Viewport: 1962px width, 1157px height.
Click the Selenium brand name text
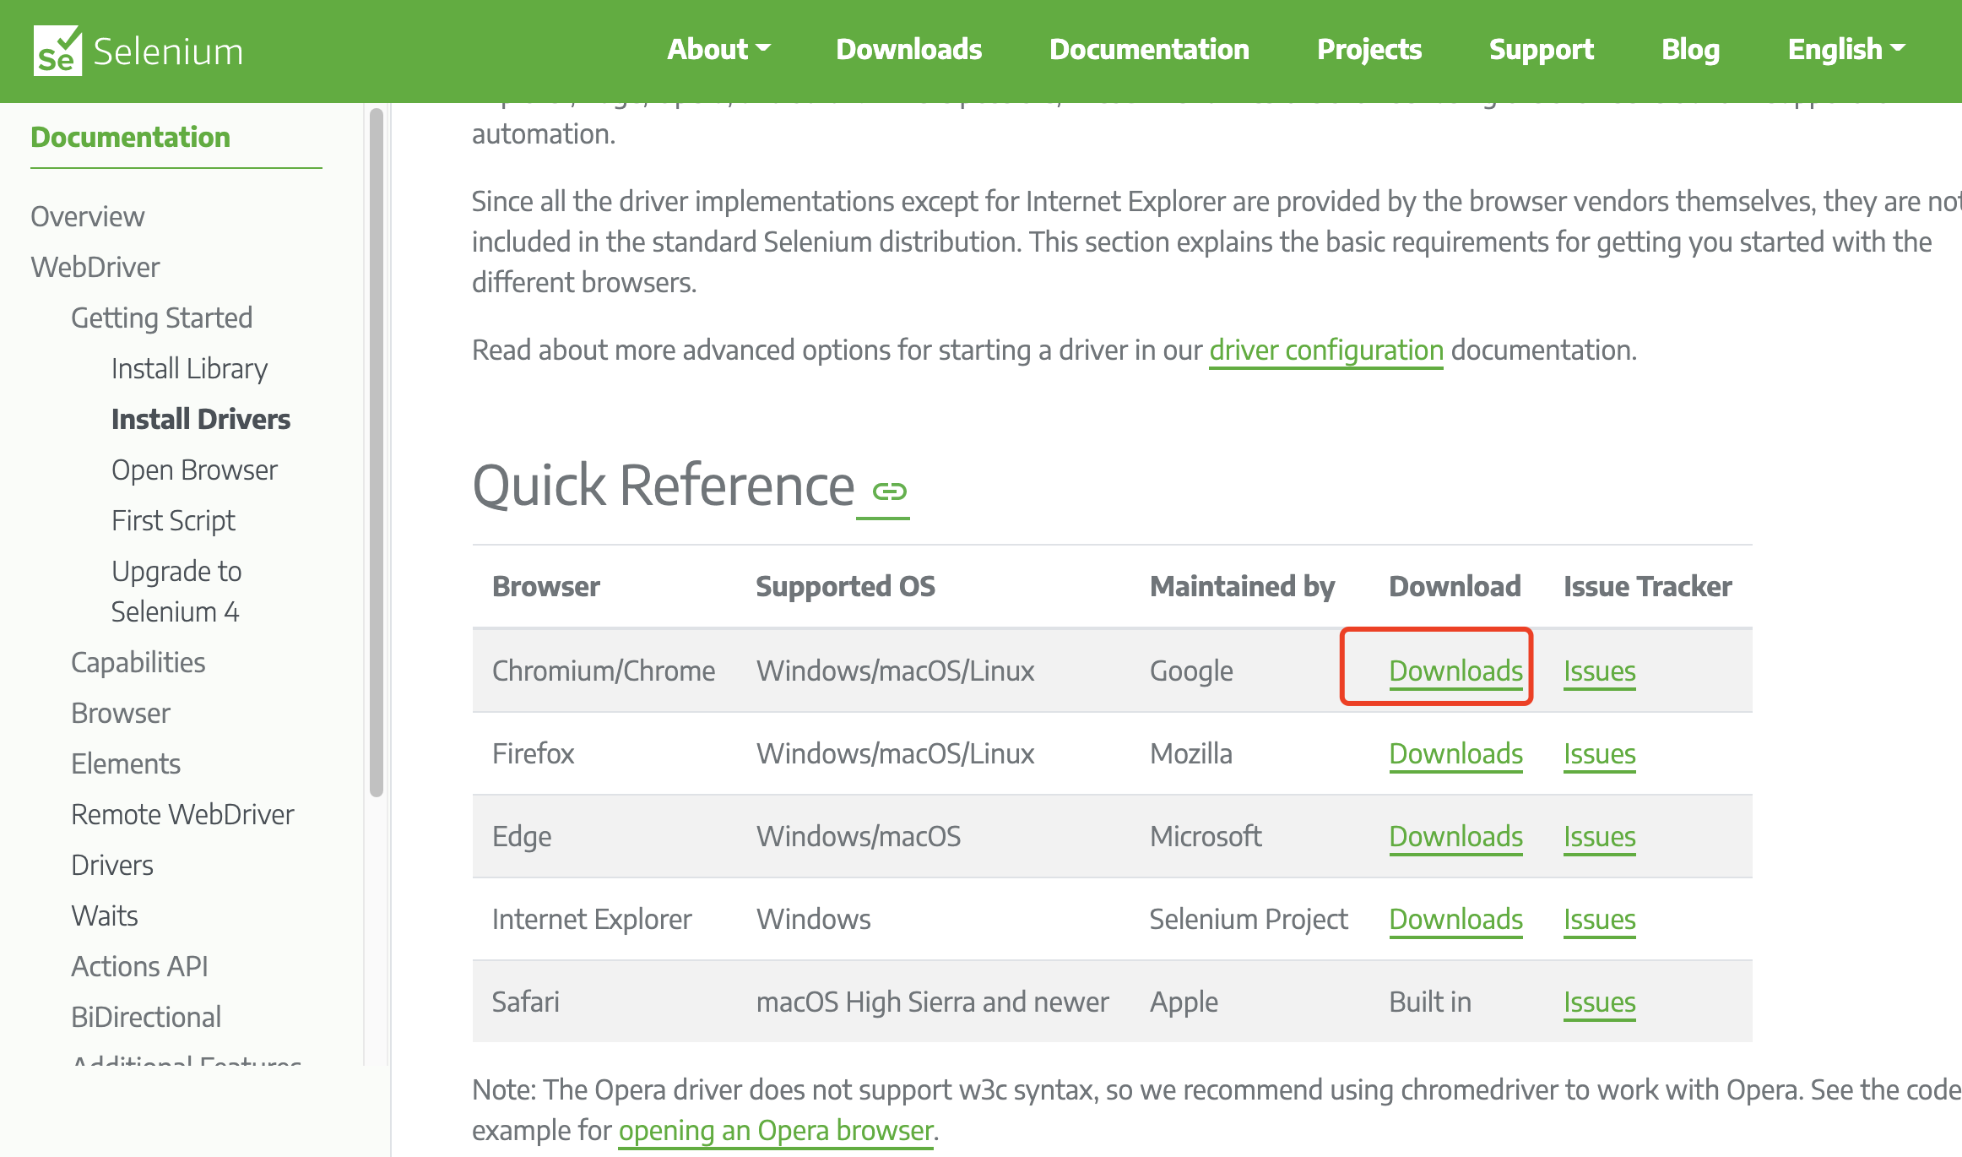click(168, 52)
